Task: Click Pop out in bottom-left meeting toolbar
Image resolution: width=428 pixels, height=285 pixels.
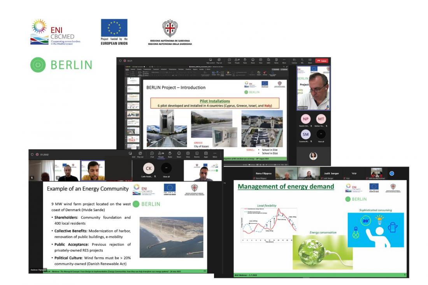Action: [140, 155]
